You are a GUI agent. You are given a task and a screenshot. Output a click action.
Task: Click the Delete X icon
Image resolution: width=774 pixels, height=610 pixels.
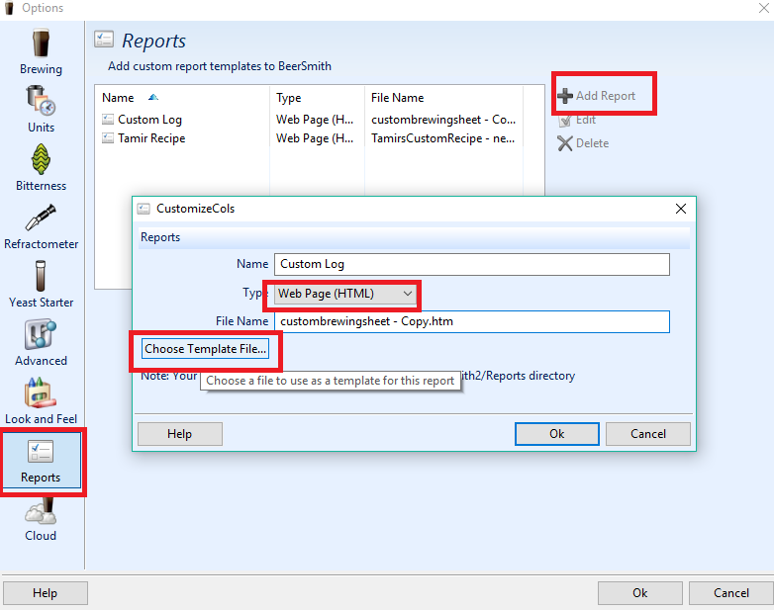(x=565, y=143)
